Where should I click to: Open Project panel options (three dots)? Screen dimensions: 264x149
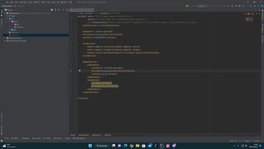click(64, 10)
